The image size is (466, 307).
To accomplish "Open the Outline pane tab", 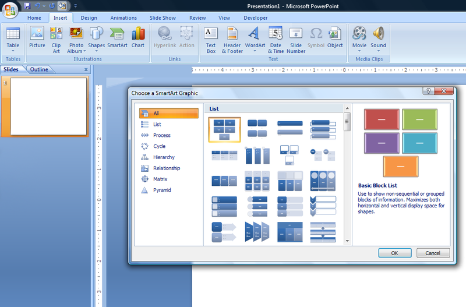I will 40,69.
